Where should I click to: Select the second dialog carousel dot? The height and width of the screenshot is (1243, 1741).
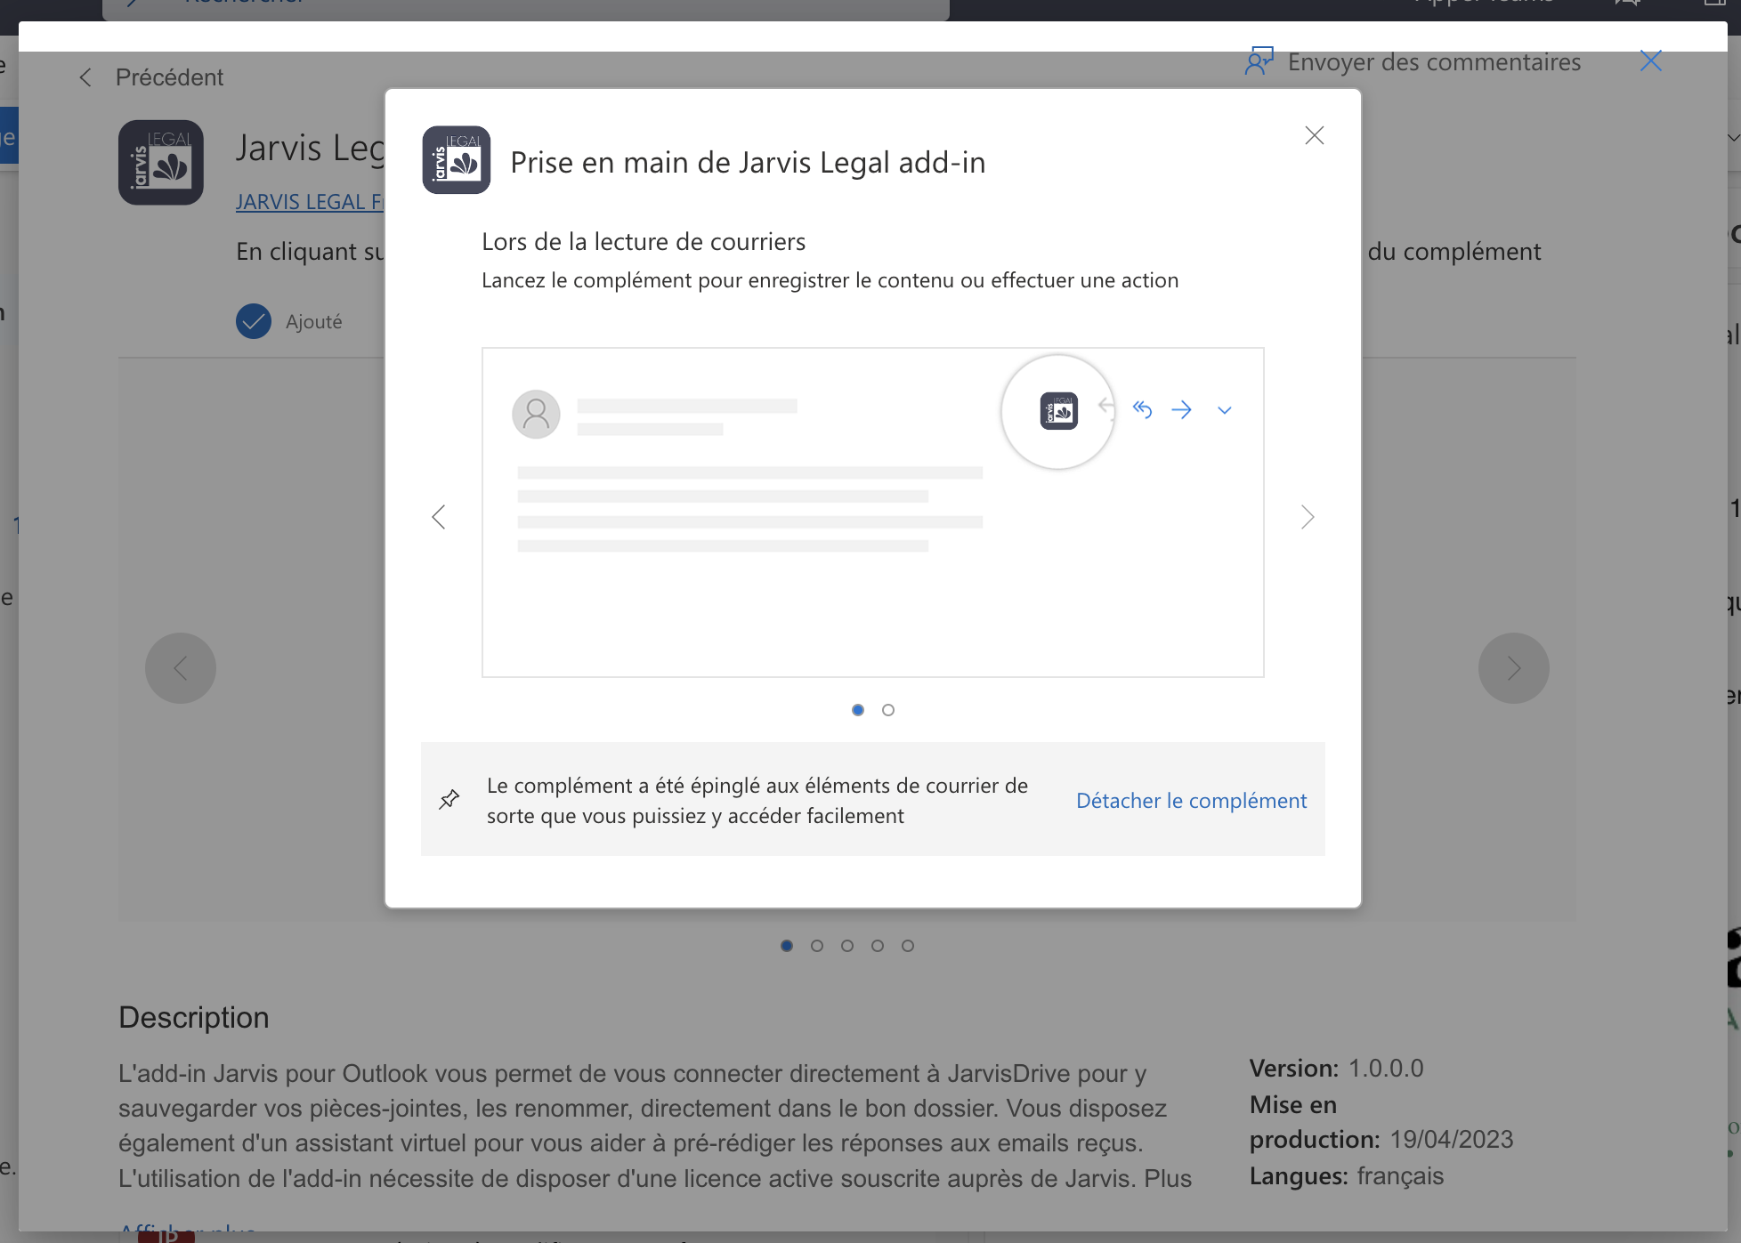[888, 710]
